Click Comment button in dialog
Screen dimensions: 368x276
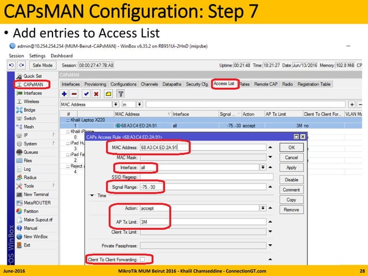(291, 190)
